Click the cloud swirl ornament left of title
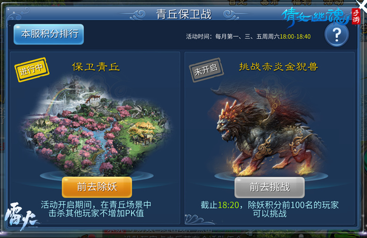Screen dimensions: 367x238 point(137,14)
